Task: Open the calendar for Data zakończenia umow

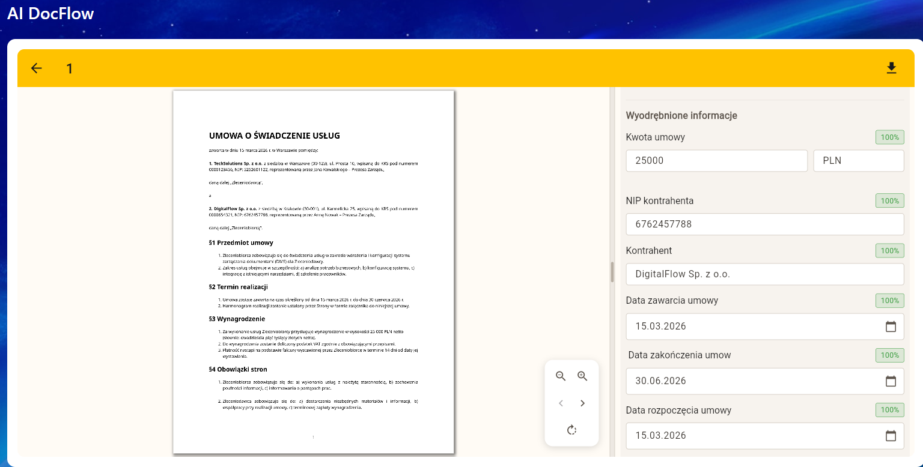Action: (891, 381)
